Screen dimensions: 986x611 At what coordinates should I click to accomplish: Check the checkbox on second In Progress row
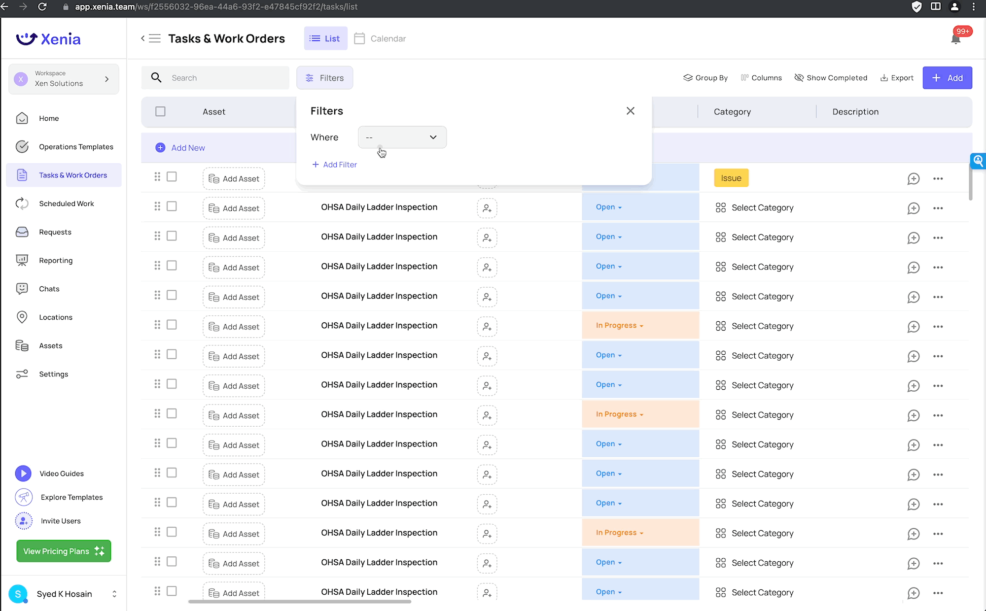172,413
